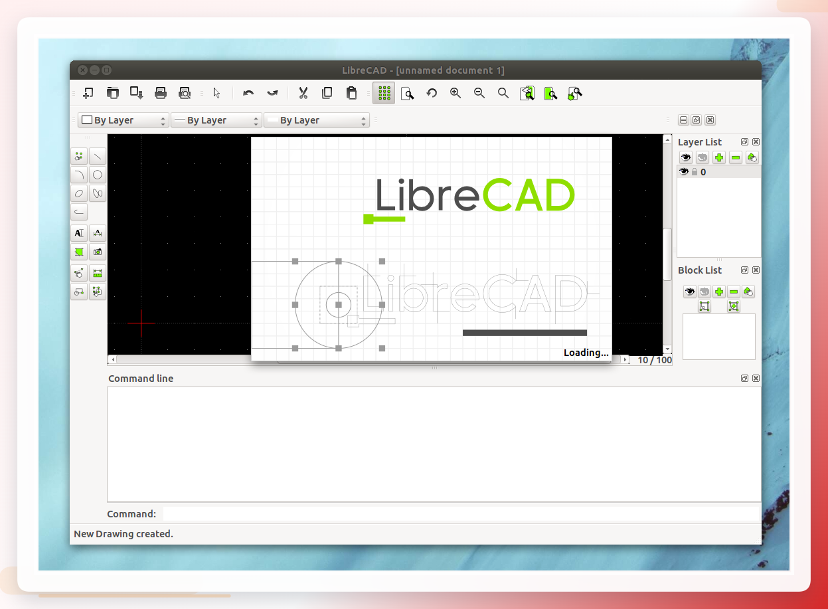The image size is (828, 609).
Task: Hide all layers in Layer List
Action: (703, 157)
